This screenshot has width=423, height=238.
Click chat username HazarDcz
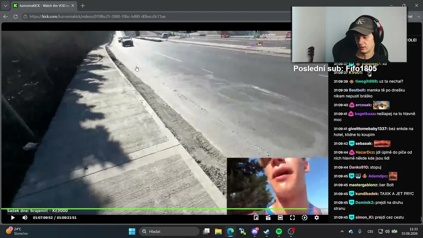365,152
